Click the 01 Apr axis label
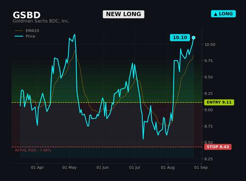Image resolution: width=246 pixels, height=181 pixels. pyautogui.click(x=37, y=168)
